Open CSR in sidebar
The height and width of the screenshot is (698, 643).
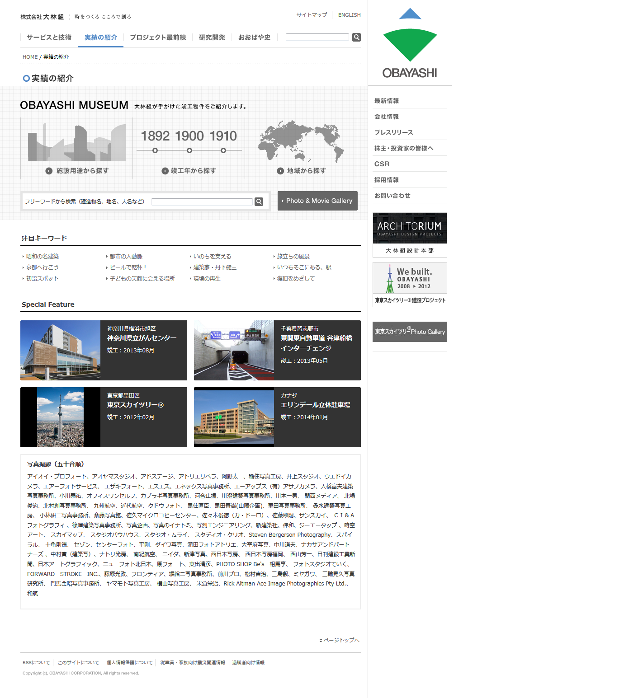click(382, 164)
